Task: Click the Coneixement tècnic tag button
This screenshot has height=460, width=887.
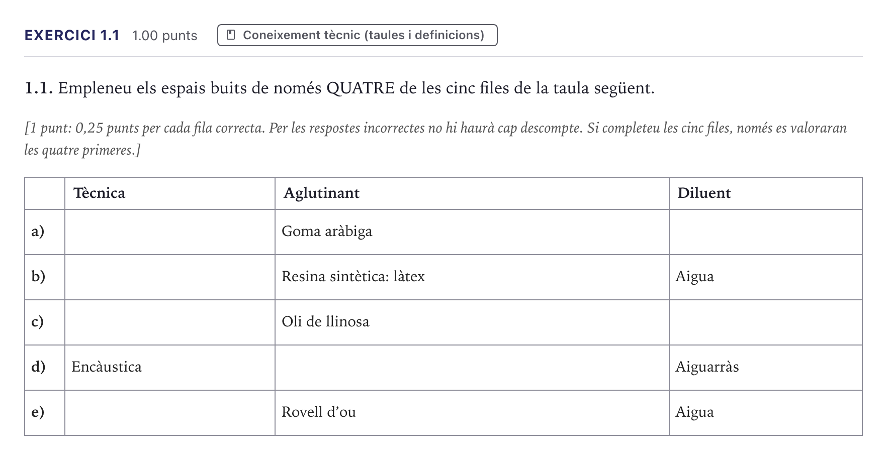Action: pos(357,35)
